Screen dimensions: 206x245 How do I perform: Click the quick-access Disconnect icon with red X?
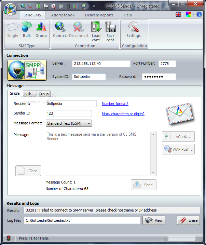tap(30, 6)
